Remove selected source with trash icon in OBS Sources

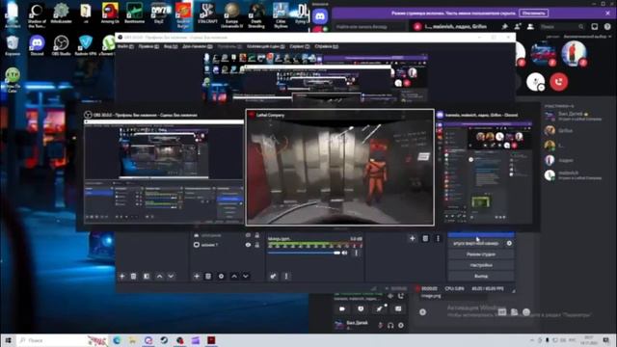click(208, 277)
